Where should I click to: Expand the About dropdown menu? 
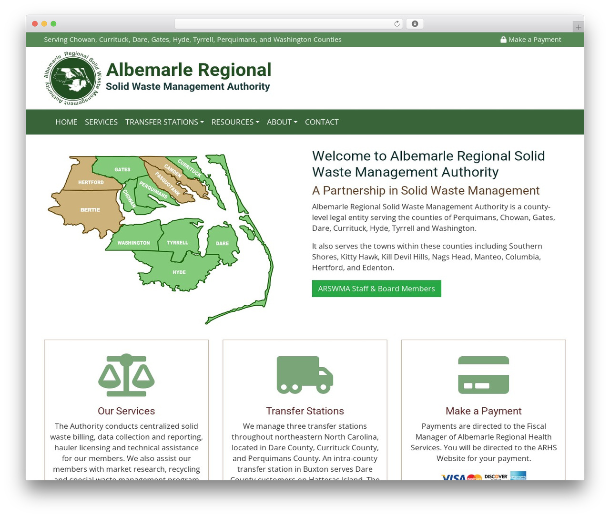coord(282,122)
